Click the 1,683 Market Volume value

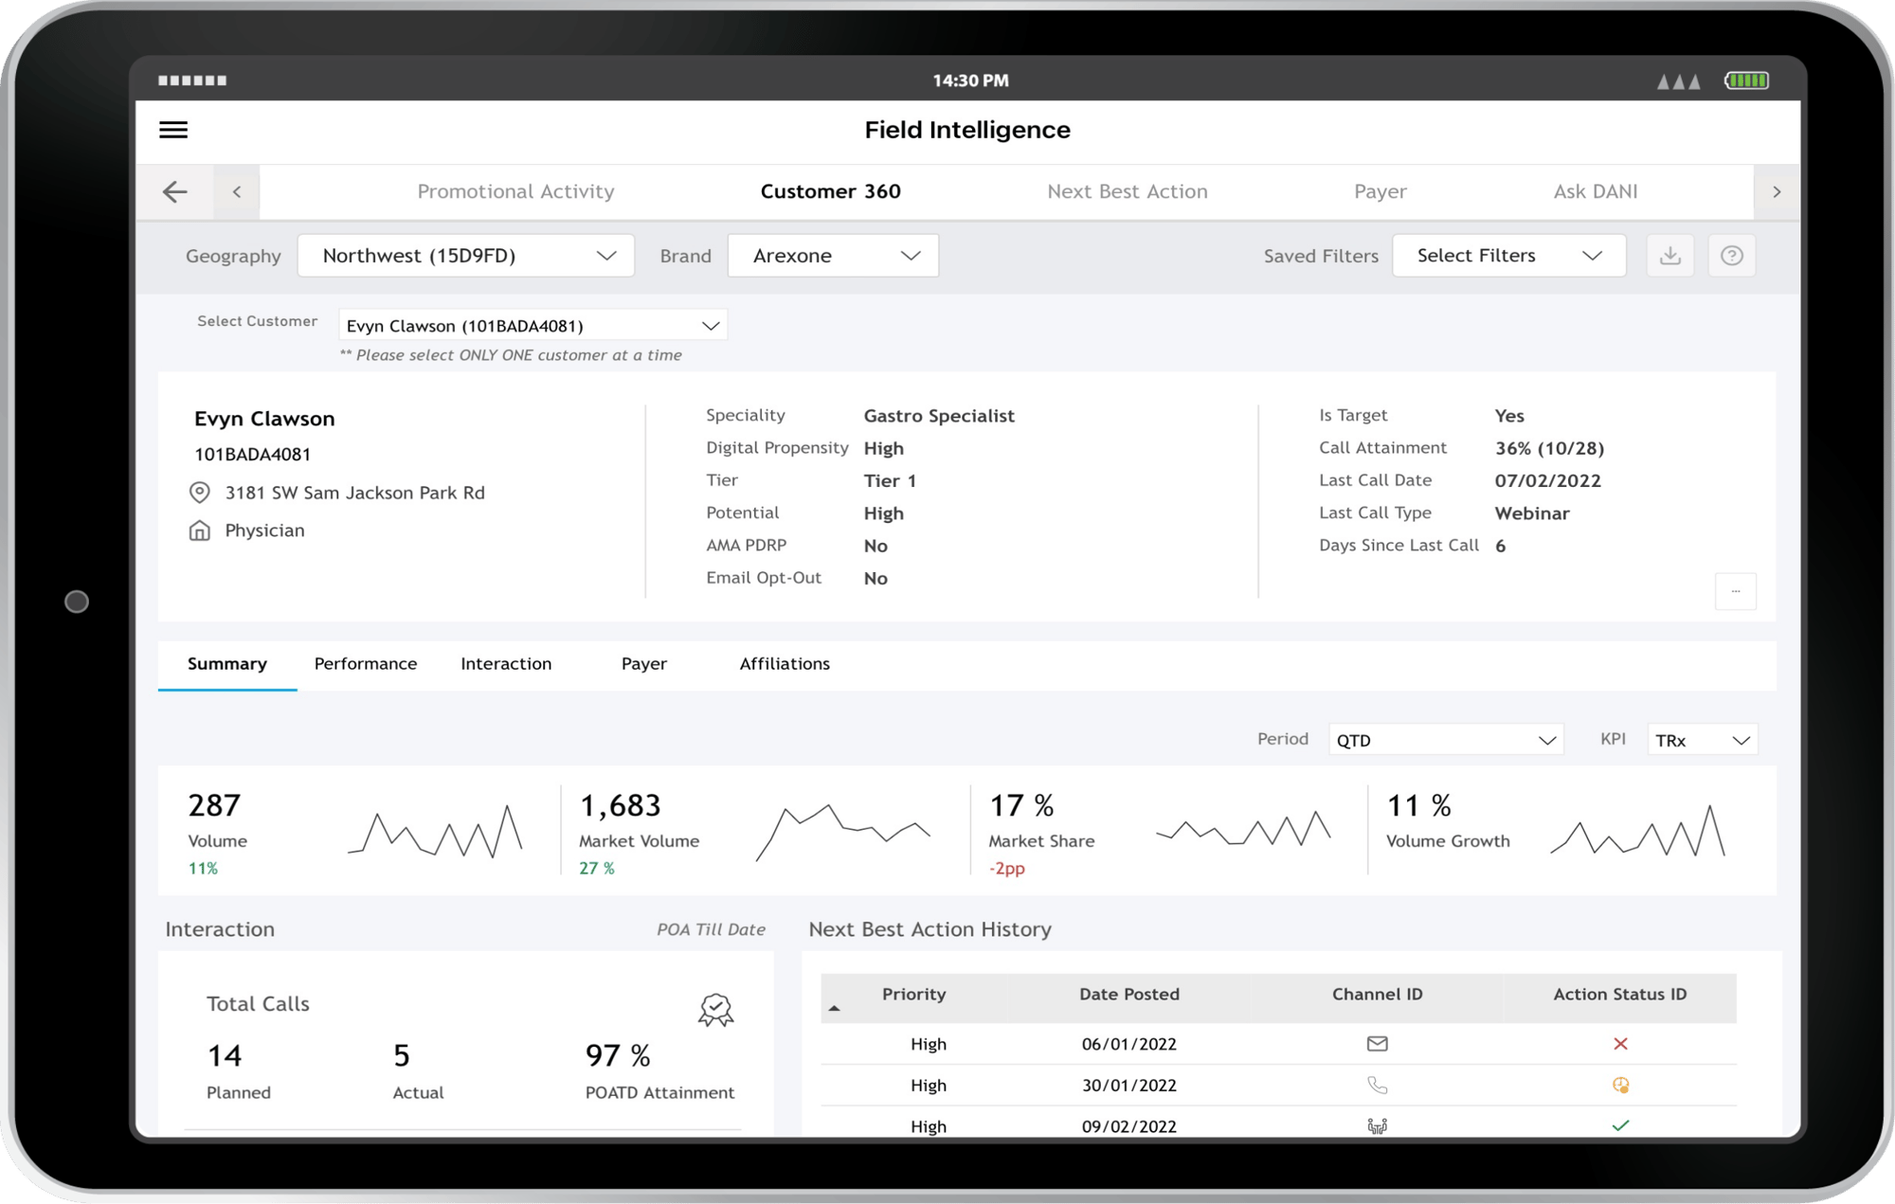point(620,806)
